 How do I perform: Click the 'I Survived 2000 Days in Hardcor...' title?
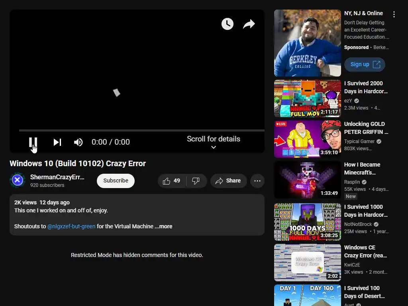click(366, 87)
